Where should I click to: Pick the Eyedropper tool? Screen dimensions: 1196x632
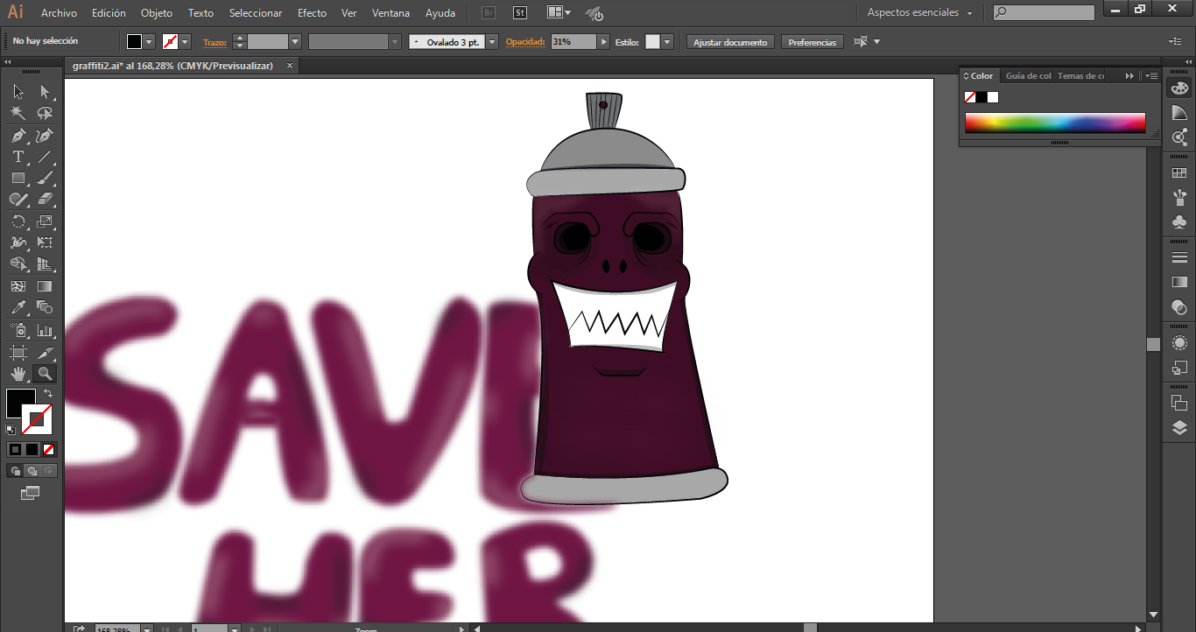click(x=18, y=307)
